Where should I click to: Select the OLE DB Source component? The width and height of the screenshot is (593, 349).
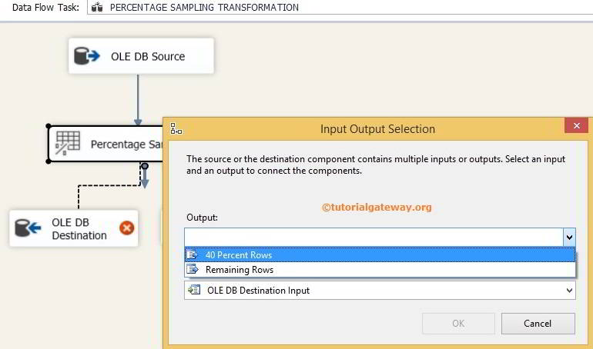[x=141, y=56]
